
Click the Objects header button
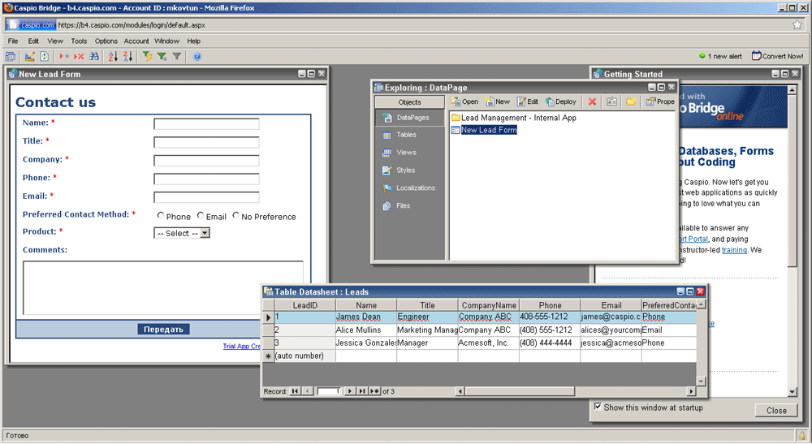[409, 102]
